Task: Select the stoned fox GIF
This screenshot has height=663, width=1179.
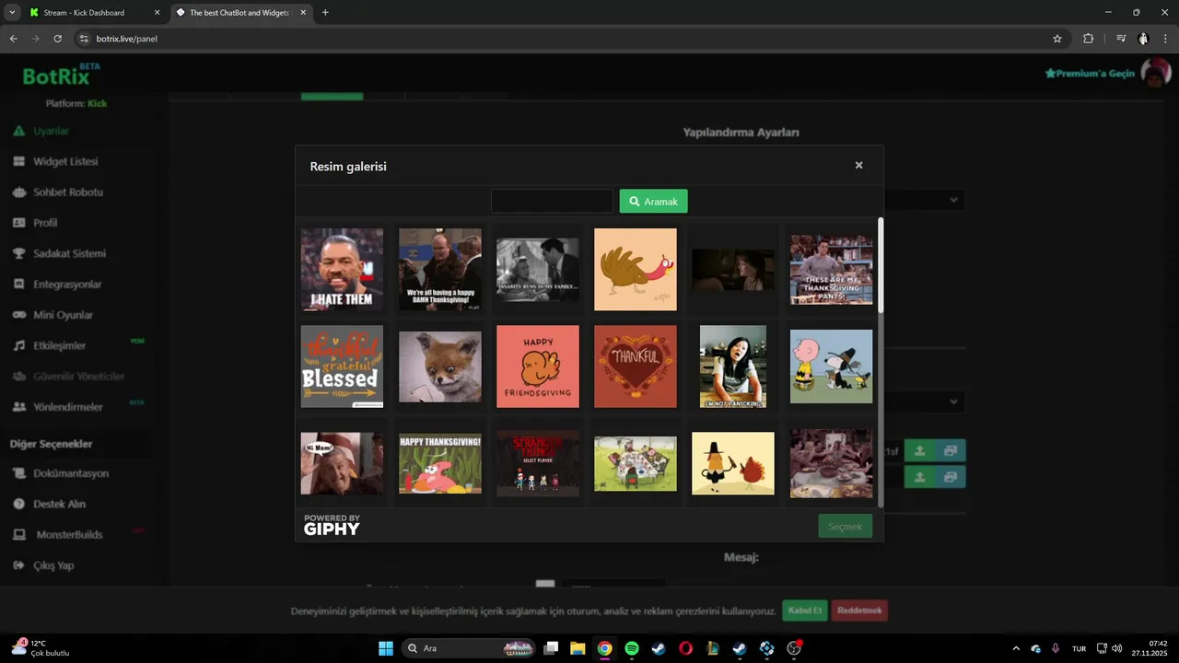Action: click(439, 366)
